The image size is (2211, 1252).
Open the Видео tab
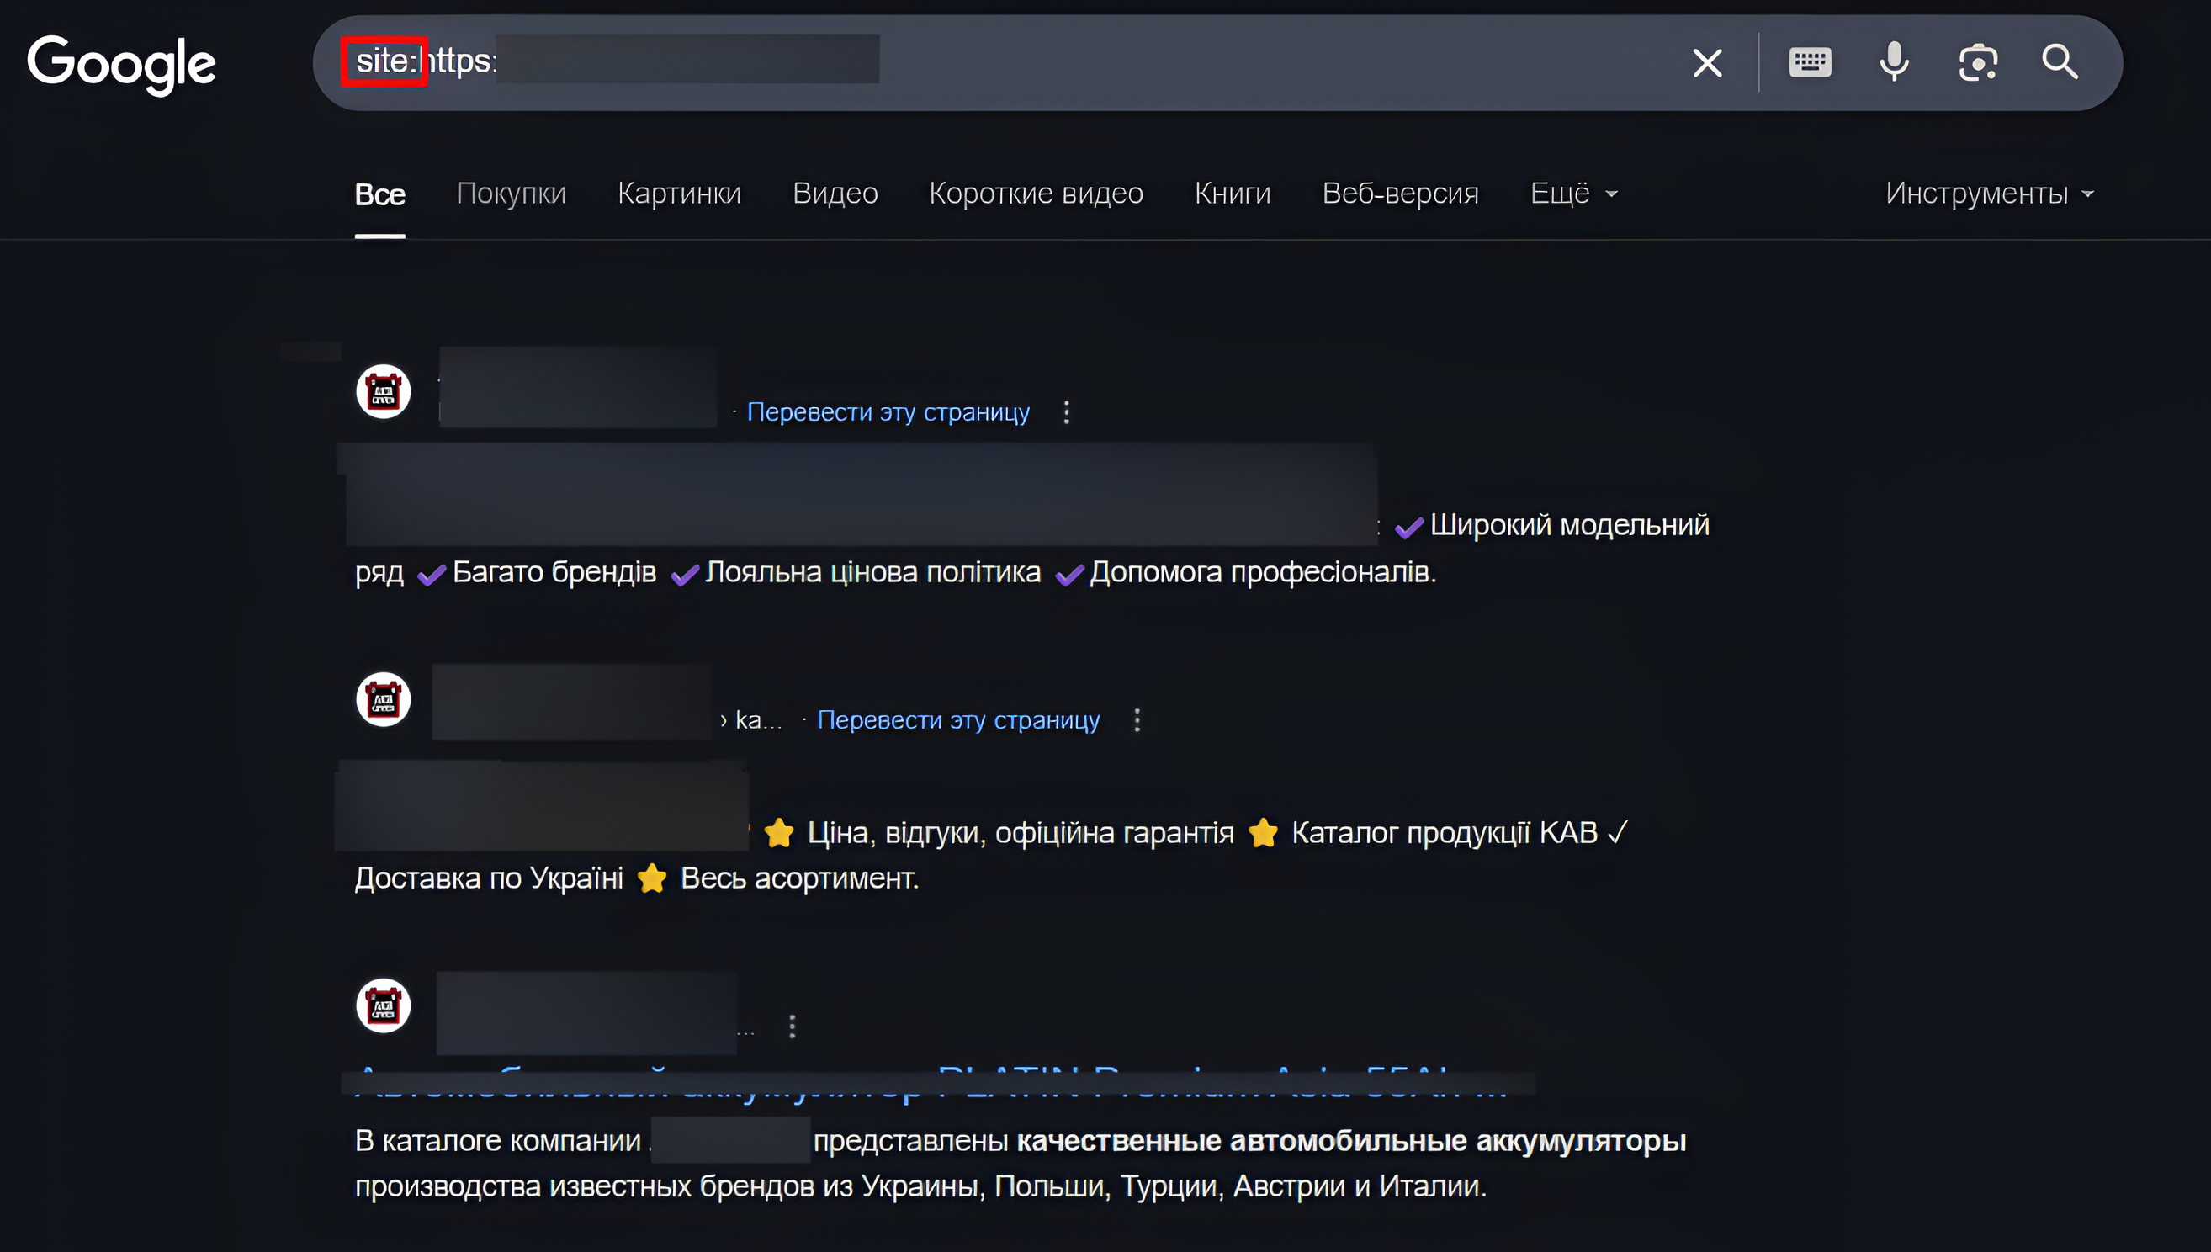835,194
